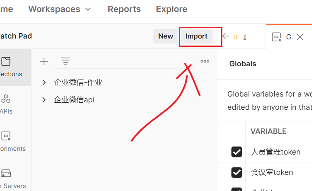The image size is (312, 191).
Task: Go to Explore in top navigation
Action: (172, 9)
